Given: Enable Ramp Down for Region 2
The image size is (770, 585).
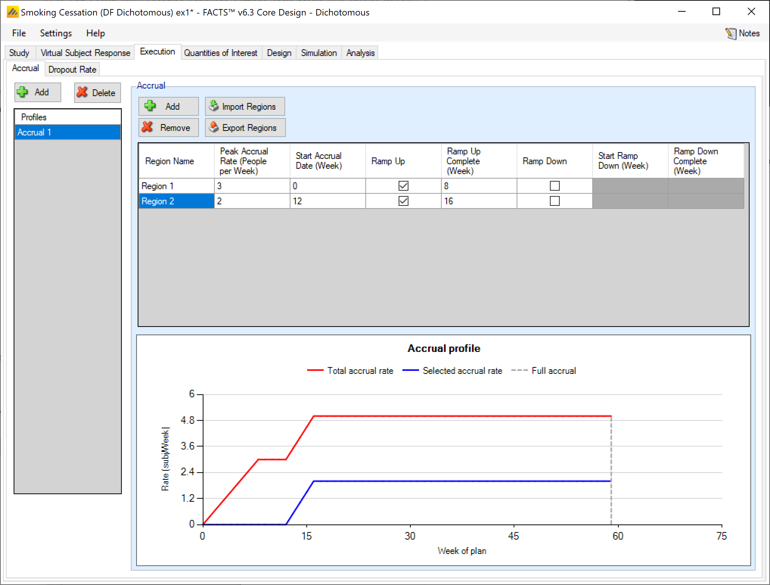Looking at the screenshot, I should (554, 201).
